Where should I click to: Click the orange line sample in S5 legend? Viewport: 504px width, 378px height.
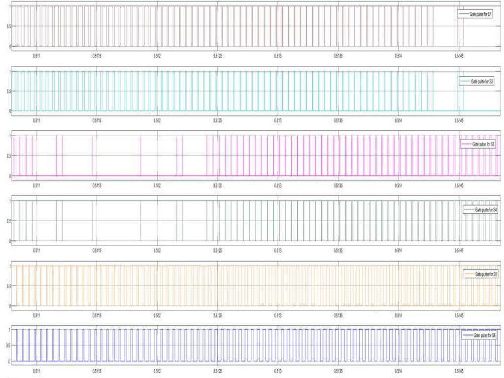[x=470, y=274]
